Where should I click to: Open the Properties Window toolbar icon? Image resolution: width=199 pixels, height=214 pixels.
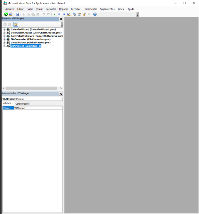click(x=80, y=14)
